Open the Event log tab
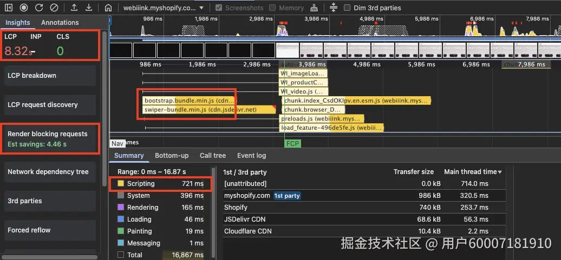Screen dimensions: 561x260 251,155
